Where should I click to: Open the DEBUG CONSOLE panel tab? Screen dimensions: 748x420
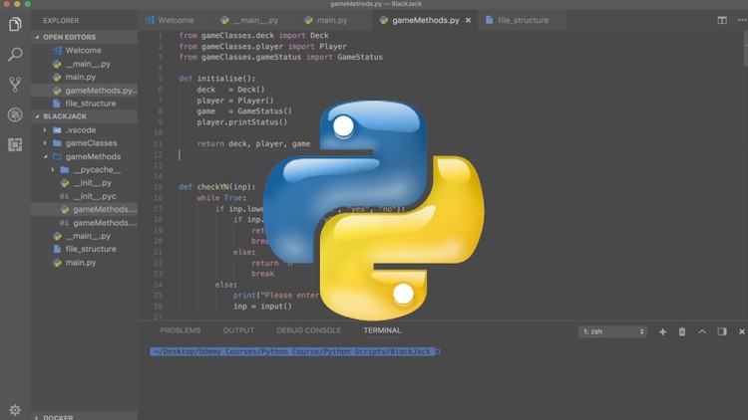coord(308,330)
